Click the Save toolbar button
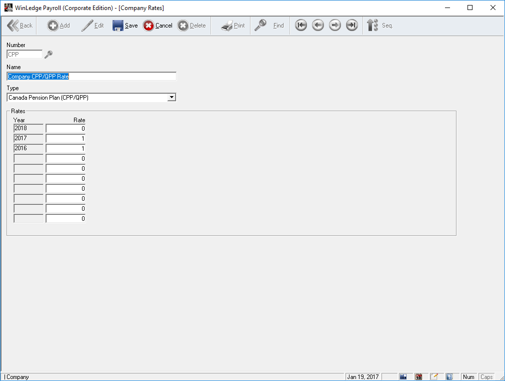The height and width of the screenshot is (381, 505). pyautogui.click(x=124, y=26)
